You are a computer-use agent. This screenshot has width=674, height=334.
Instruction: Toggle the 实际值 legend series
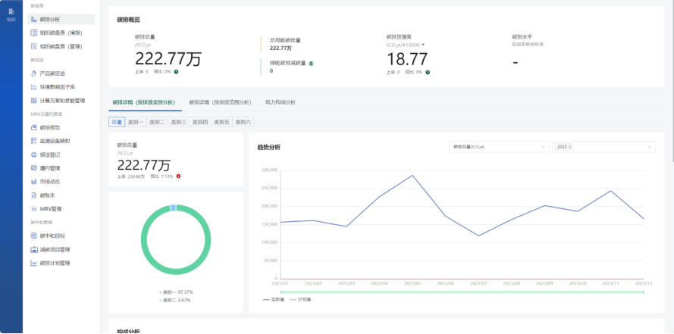[274, 299]
